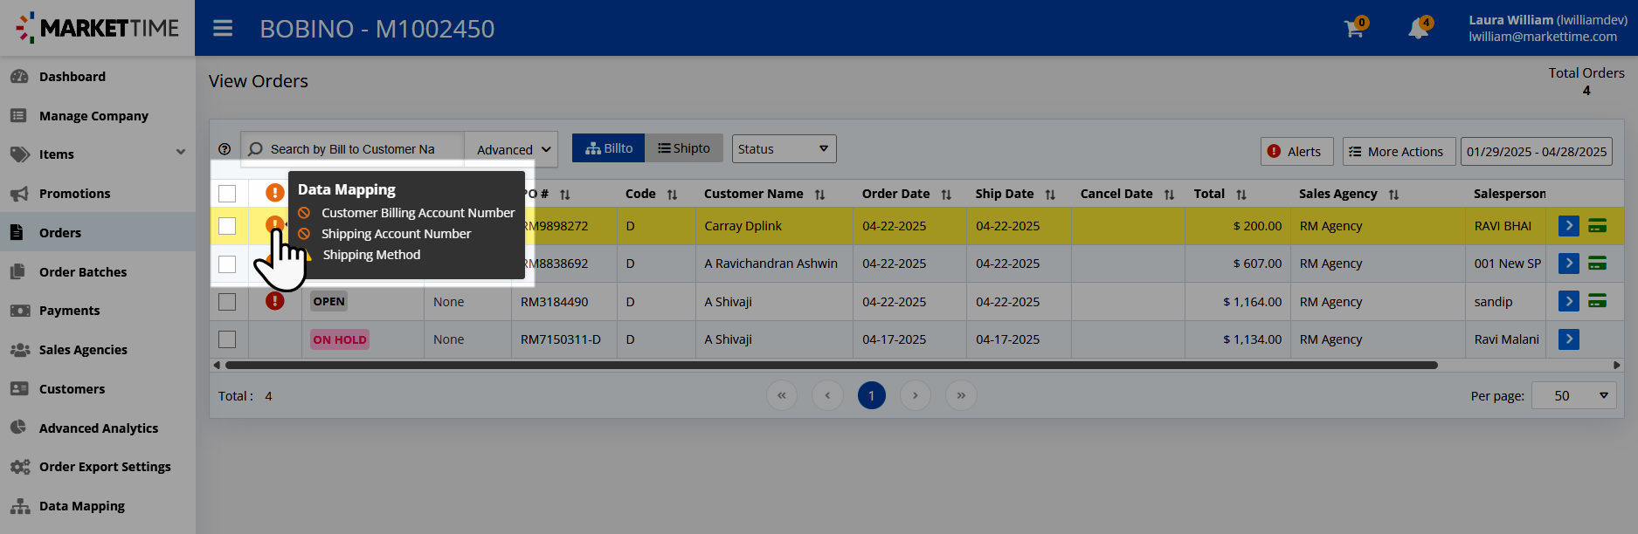The image size is (1638, 534).
Task: Click the OPEN status badge
Action: click(329, 301)
